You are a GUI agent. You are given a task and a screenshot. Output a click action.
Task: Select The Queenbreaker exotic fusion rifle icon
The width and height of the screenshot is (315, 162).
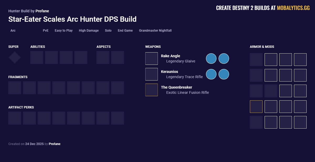151,90
